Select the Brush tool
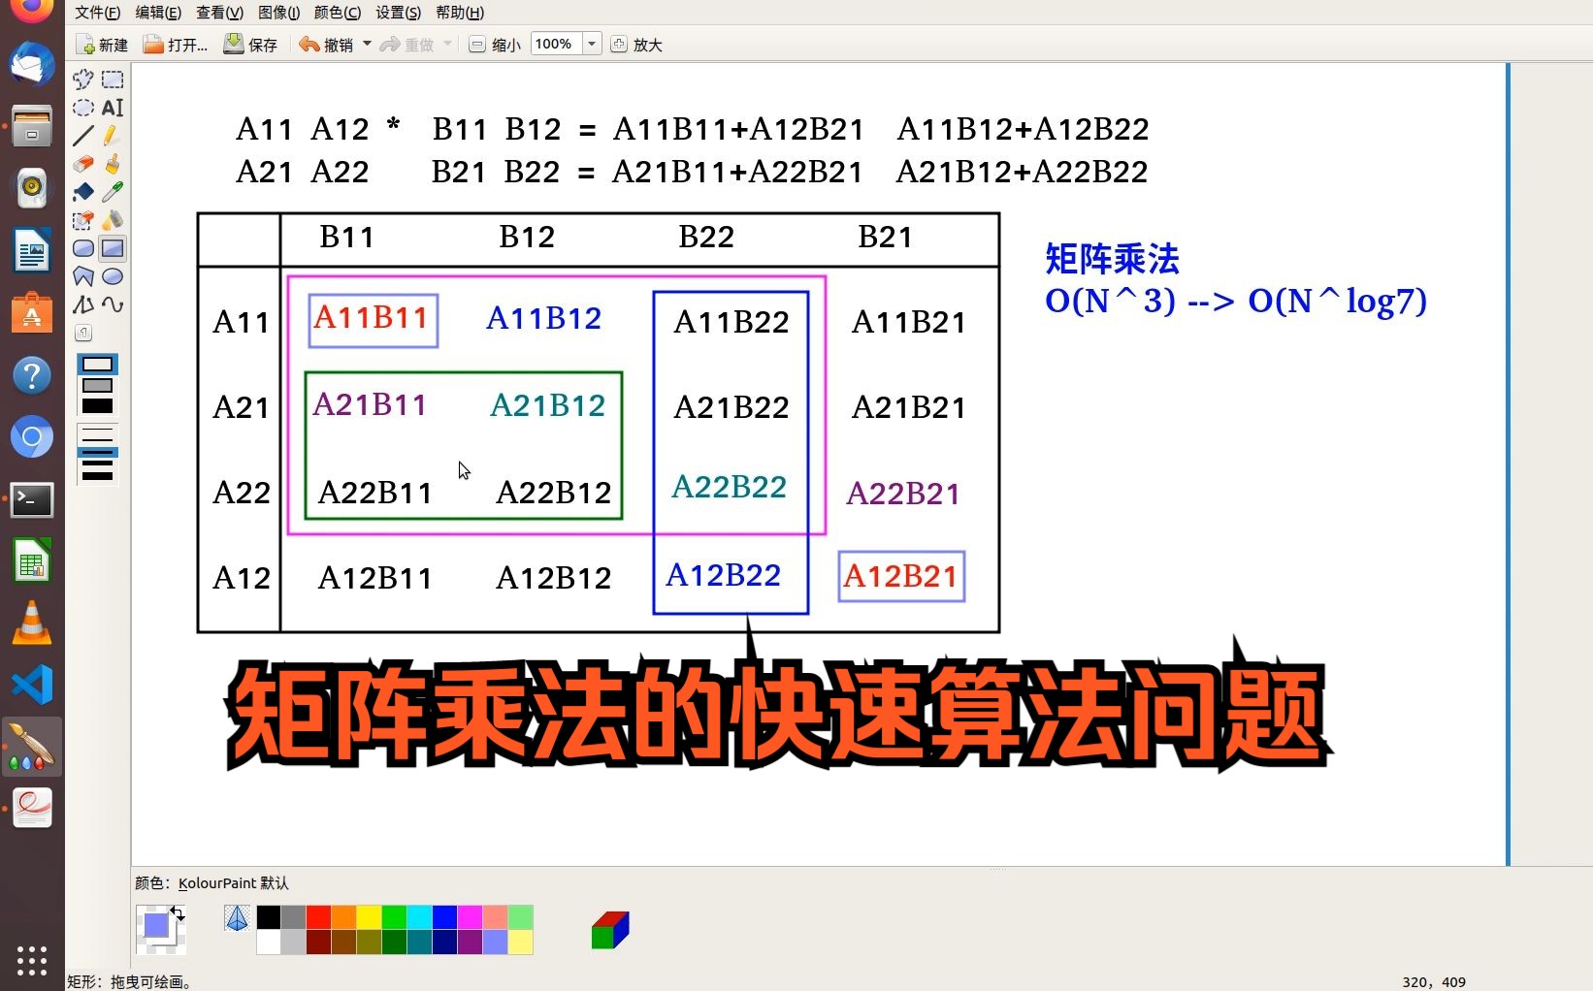 [113, 164]
